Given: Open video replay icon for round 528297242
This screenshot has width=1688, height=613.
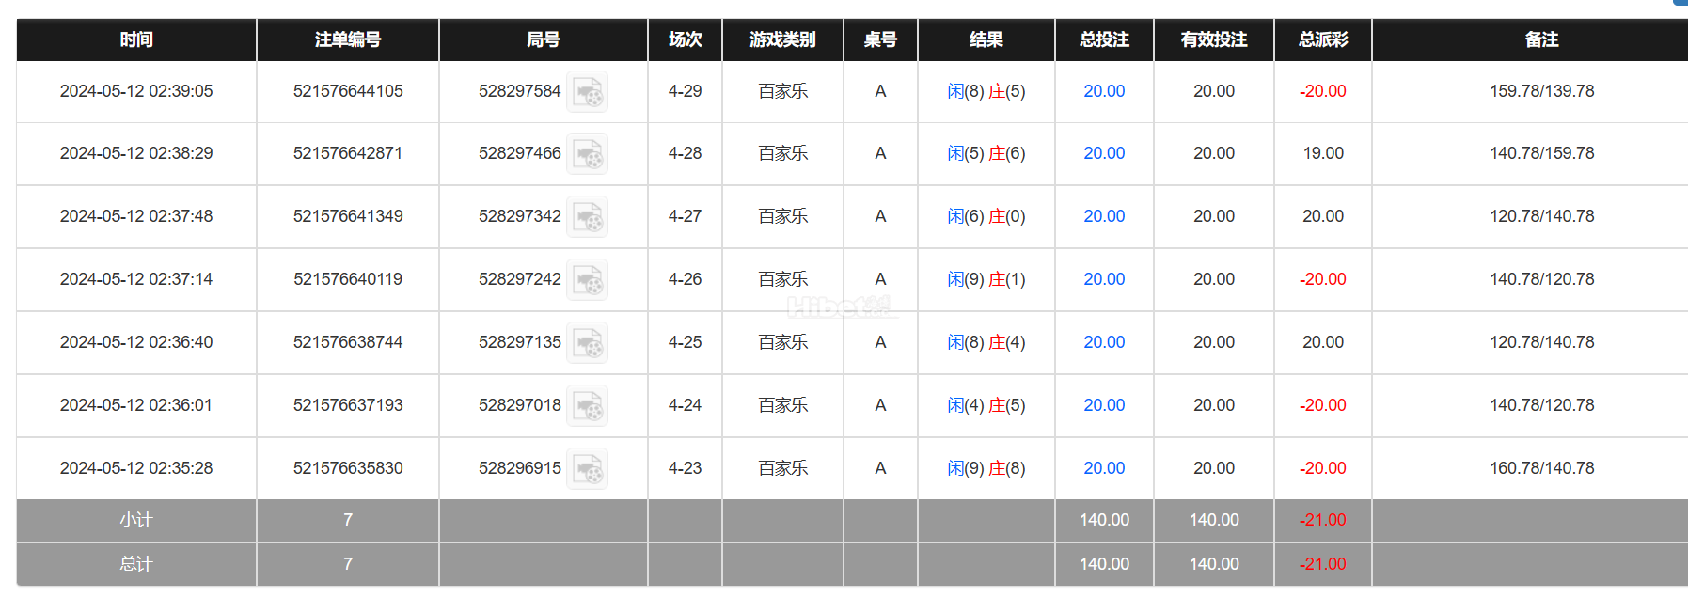Looking at the screenshot, I should (x=588, y=280).
